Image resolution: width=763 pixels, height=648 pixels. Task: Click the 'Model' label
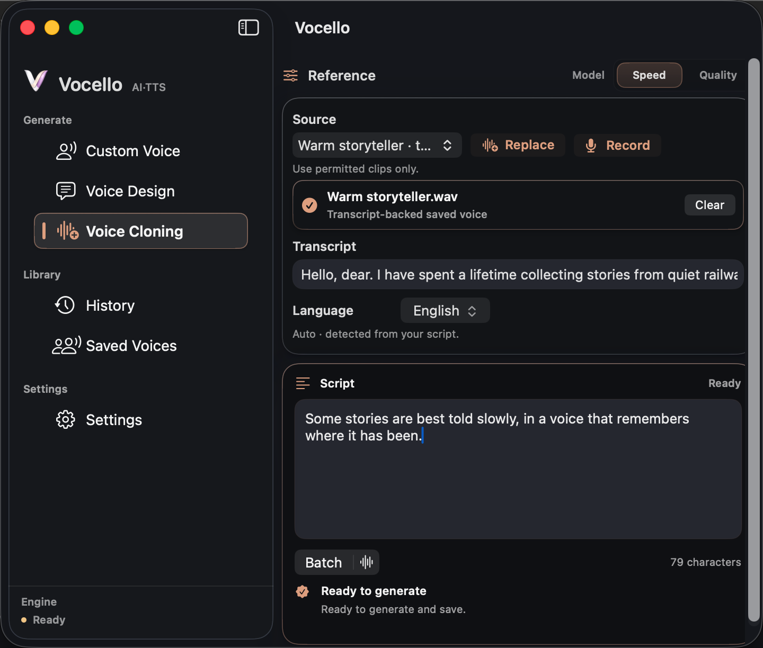588,75
